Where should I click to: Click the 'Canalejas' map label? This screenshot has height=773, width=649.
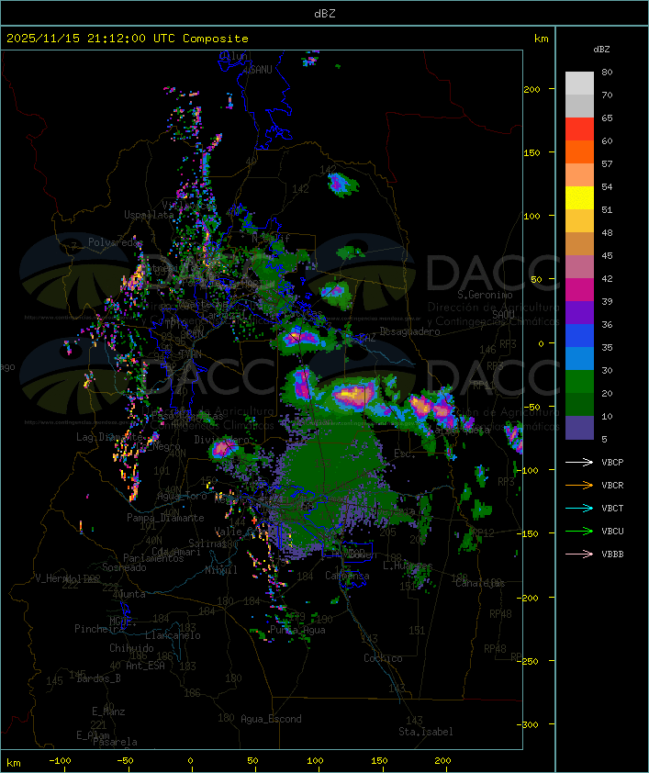click(480, 583)
